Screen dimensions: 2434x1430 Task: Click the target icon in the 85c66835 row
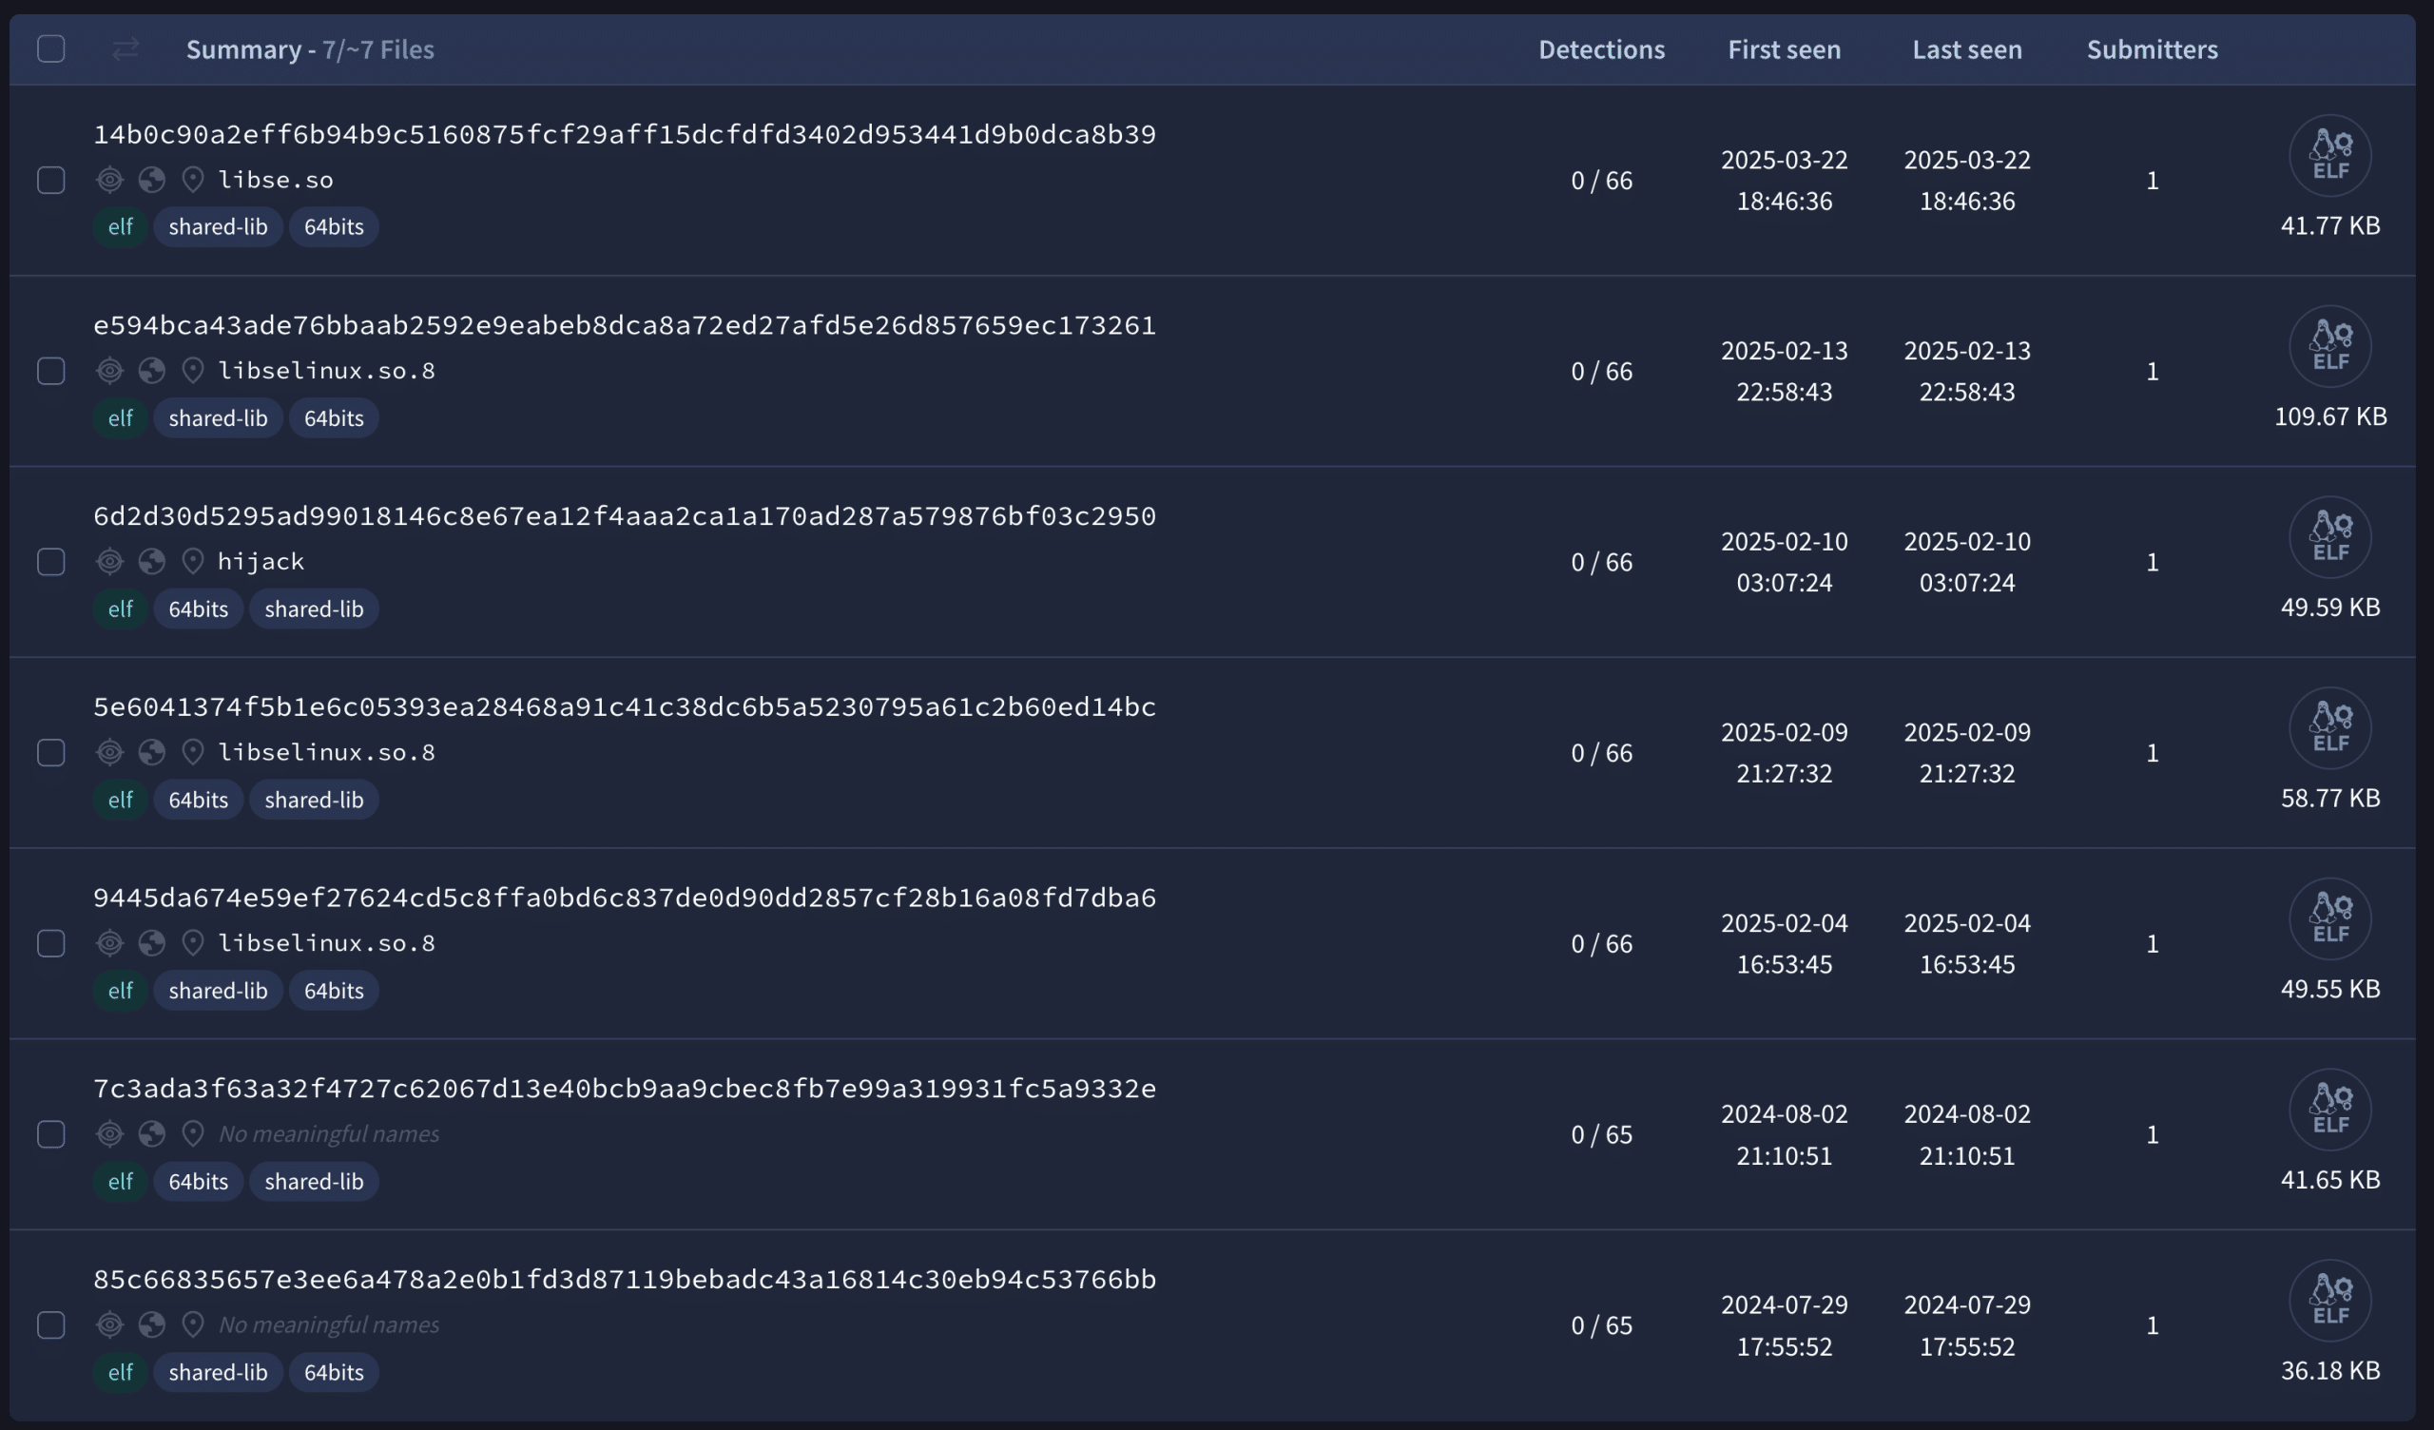[x=110, y=1324]
